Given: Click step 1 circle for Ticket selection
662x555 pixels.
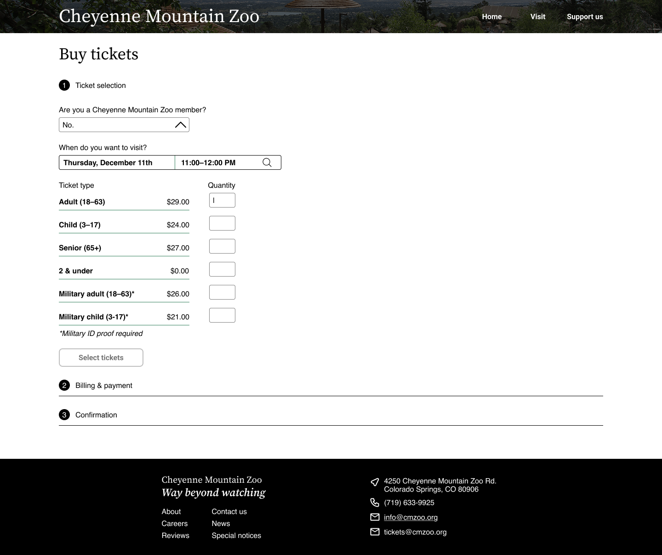Looking at the screenshot, I should pyautogui.click(x=64, y=85).
